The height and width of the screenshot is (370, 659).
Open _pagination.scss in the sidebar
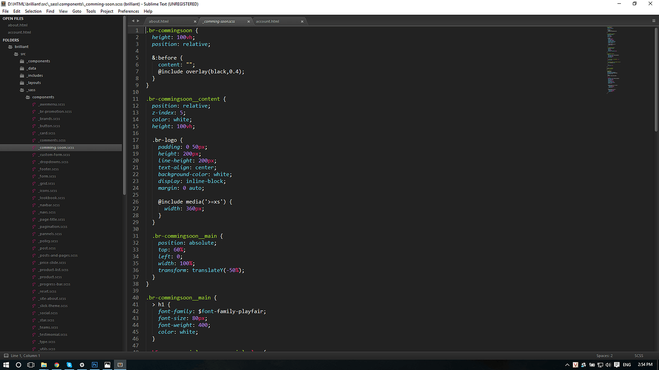tap(53, 226)
